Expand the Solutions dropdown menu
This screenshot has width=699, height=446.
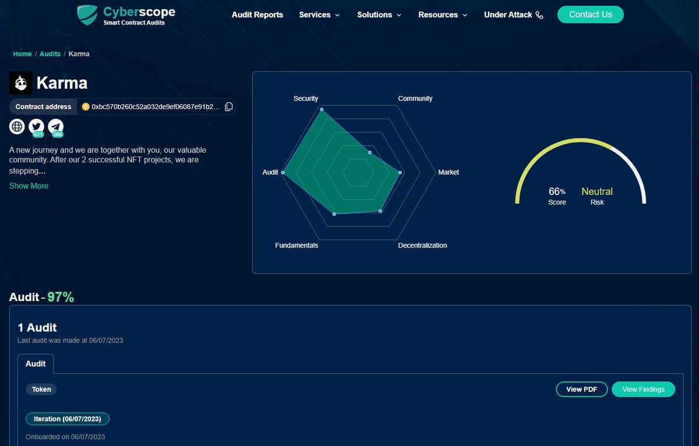(379, 15)
